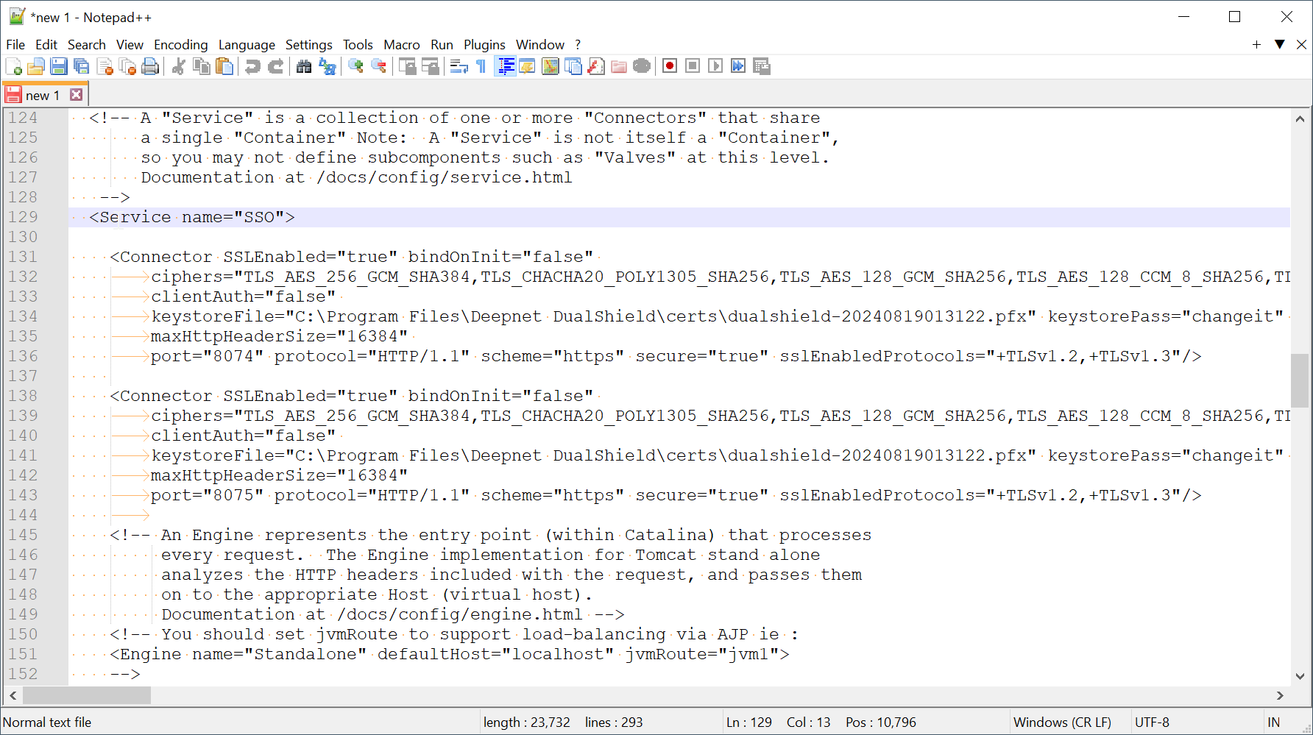This screenshot has height=735, width=1313.
Task: Close the new 1 tab
Action: tap(76, 95)
